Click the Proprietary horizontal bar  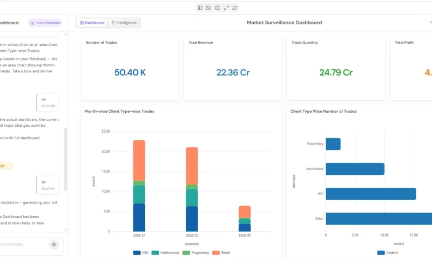[333, 144]
